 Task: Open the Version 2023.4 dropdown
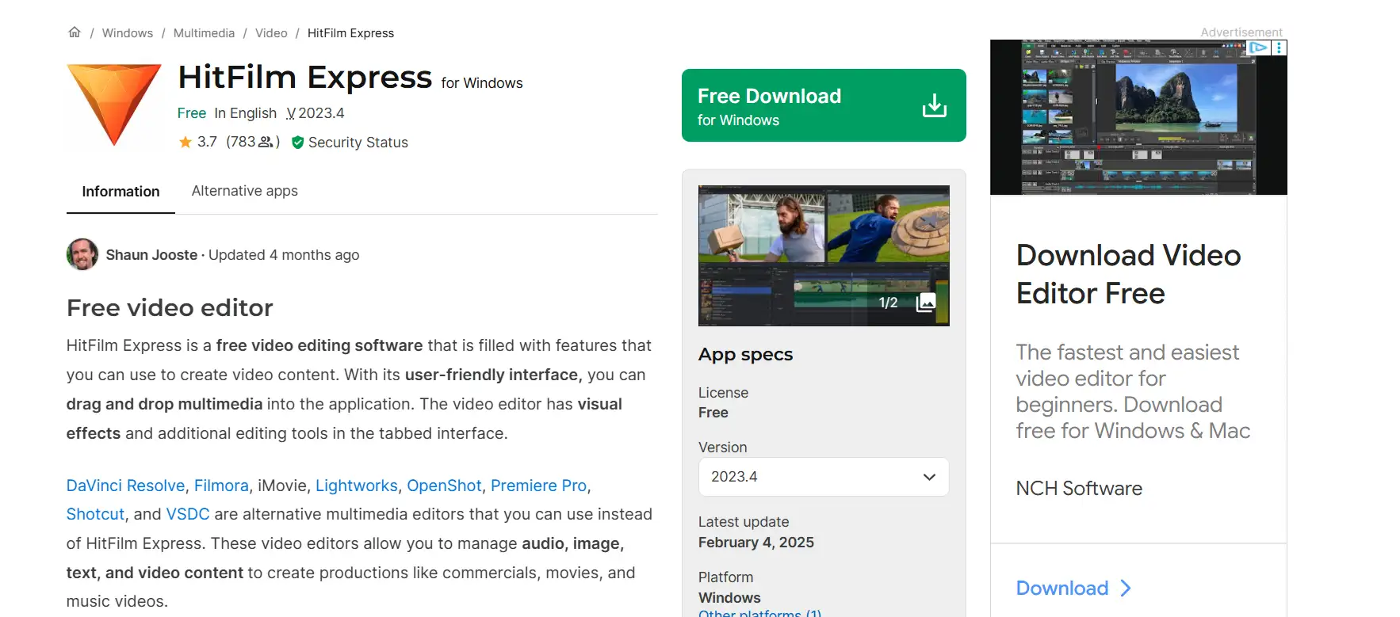(x=824, y=477)
